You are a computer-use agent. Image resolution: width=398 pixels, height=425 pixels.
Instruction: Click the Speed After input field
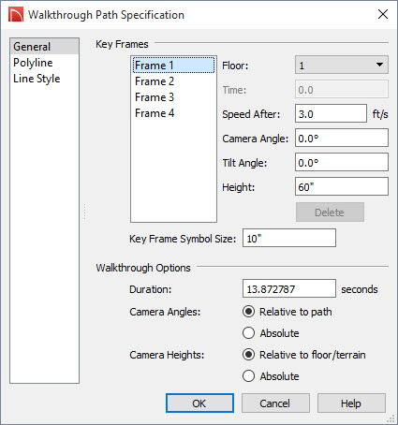[x=331, y=114]
